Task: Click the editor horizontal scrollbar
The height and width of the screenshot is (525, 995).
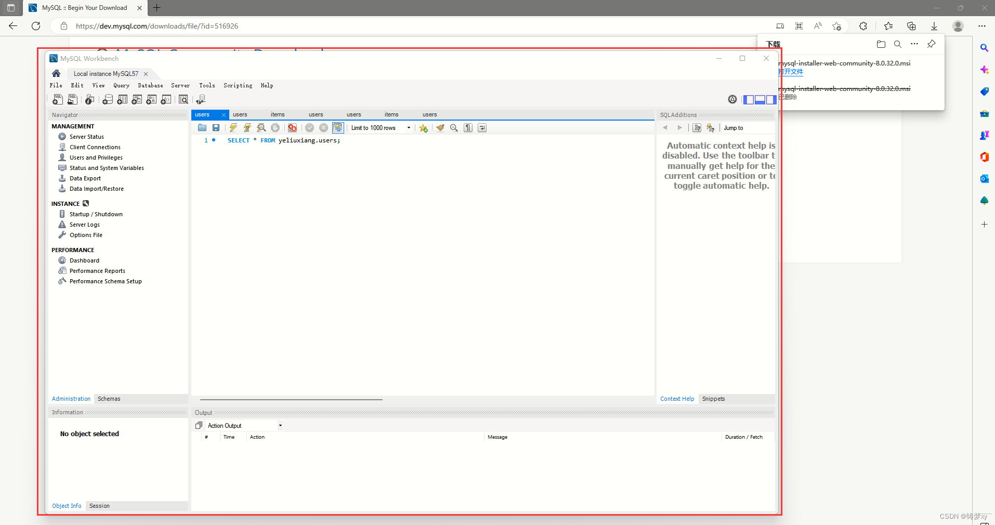Action: coord(291,400)
